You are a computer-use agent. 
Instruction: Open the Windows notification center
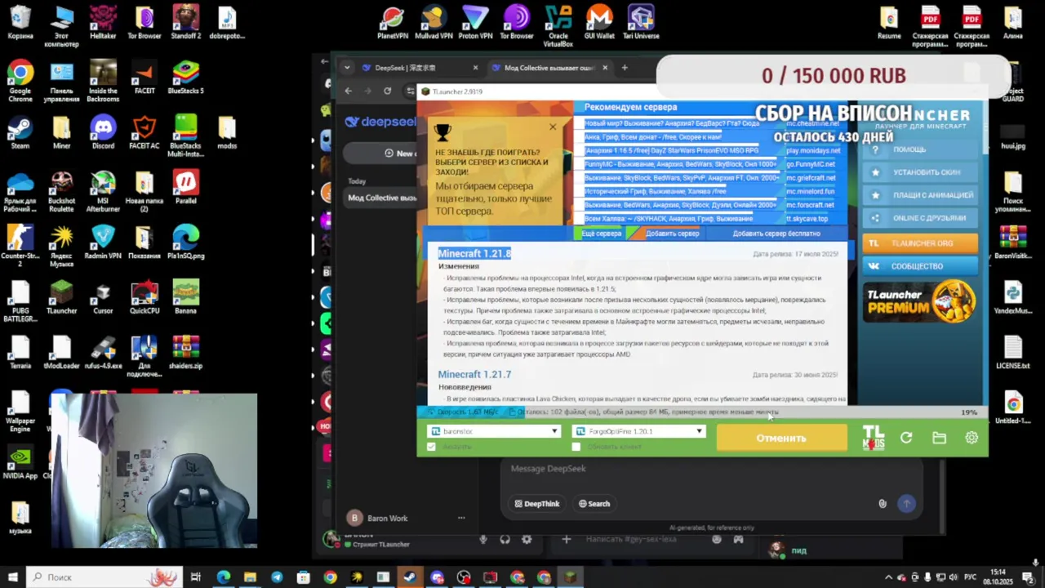point(1029,577)
